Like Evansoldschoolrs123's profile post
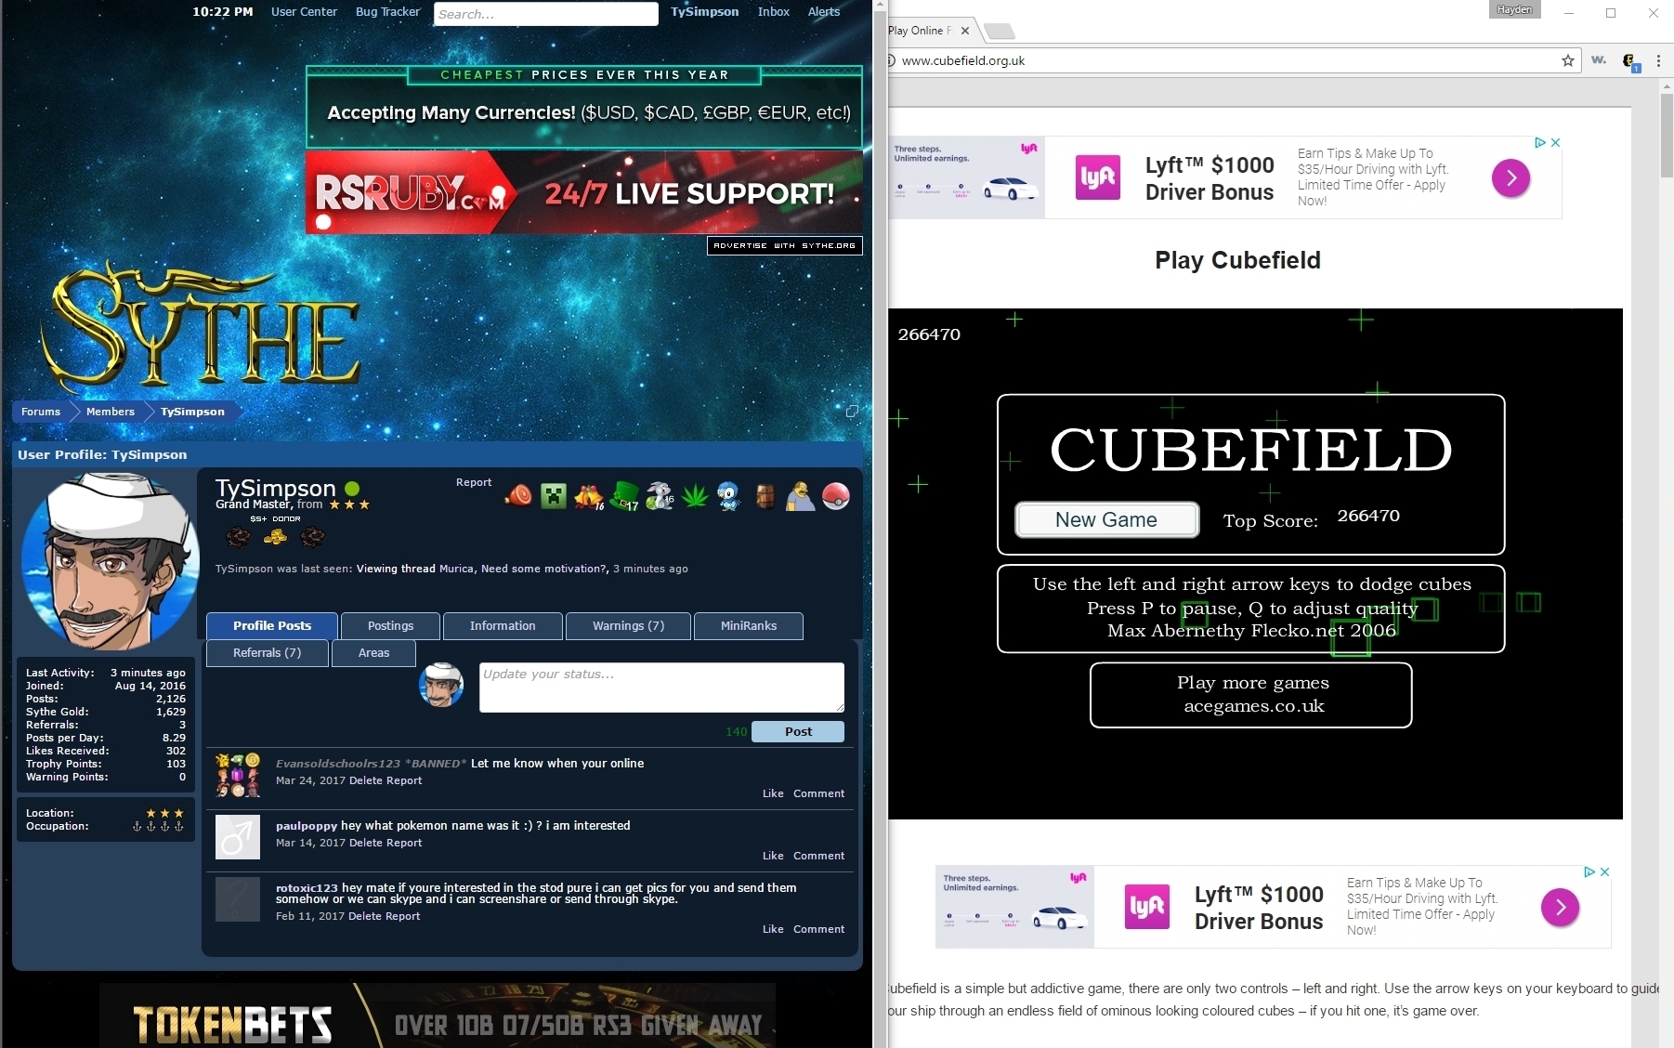Image resolution: width=1674 pixels, height=1048 pixels. [773, 793]
